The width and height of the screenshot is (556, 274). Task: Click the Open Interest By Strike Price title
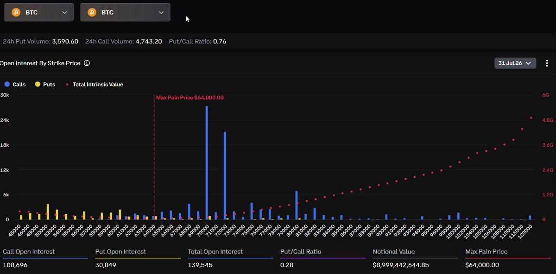(x=40, y=63)
